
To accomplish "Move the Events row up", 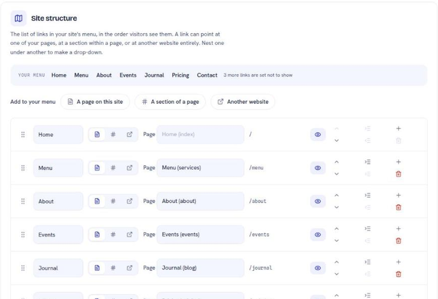I will point(337,228).
